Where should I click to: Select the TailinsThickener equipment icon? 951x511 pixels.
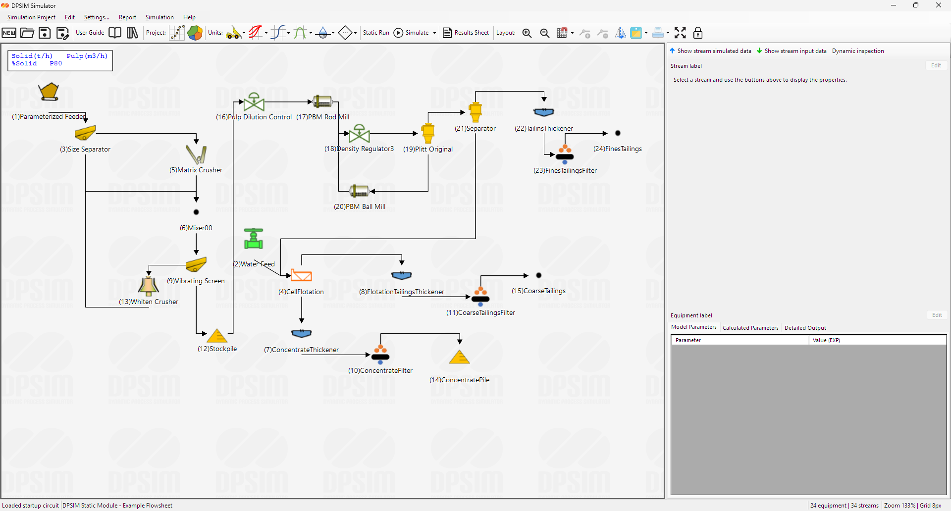point(544,112)
